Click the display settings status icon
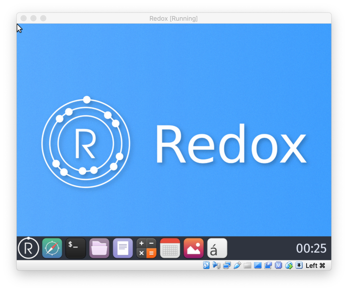This screenshot has width=348, height=291. click(x=258, y=265)
